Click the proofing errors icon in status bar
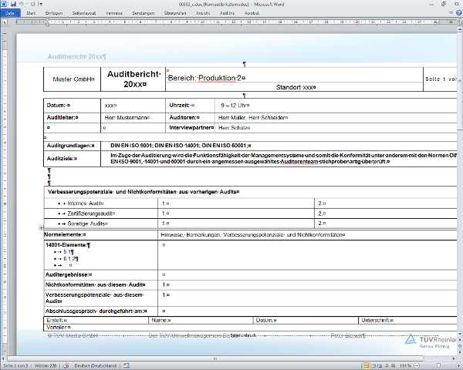 pos(65,364)
